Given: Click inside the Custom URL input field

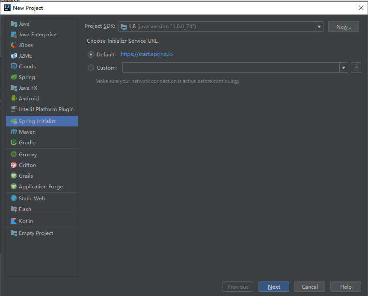Looking at the screenshot, I should 231,67.
